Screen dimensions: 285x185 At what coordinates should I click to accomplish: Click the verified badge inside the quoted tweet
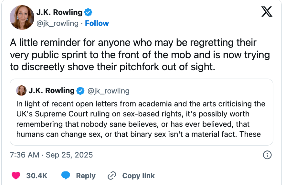pos(80,91)
